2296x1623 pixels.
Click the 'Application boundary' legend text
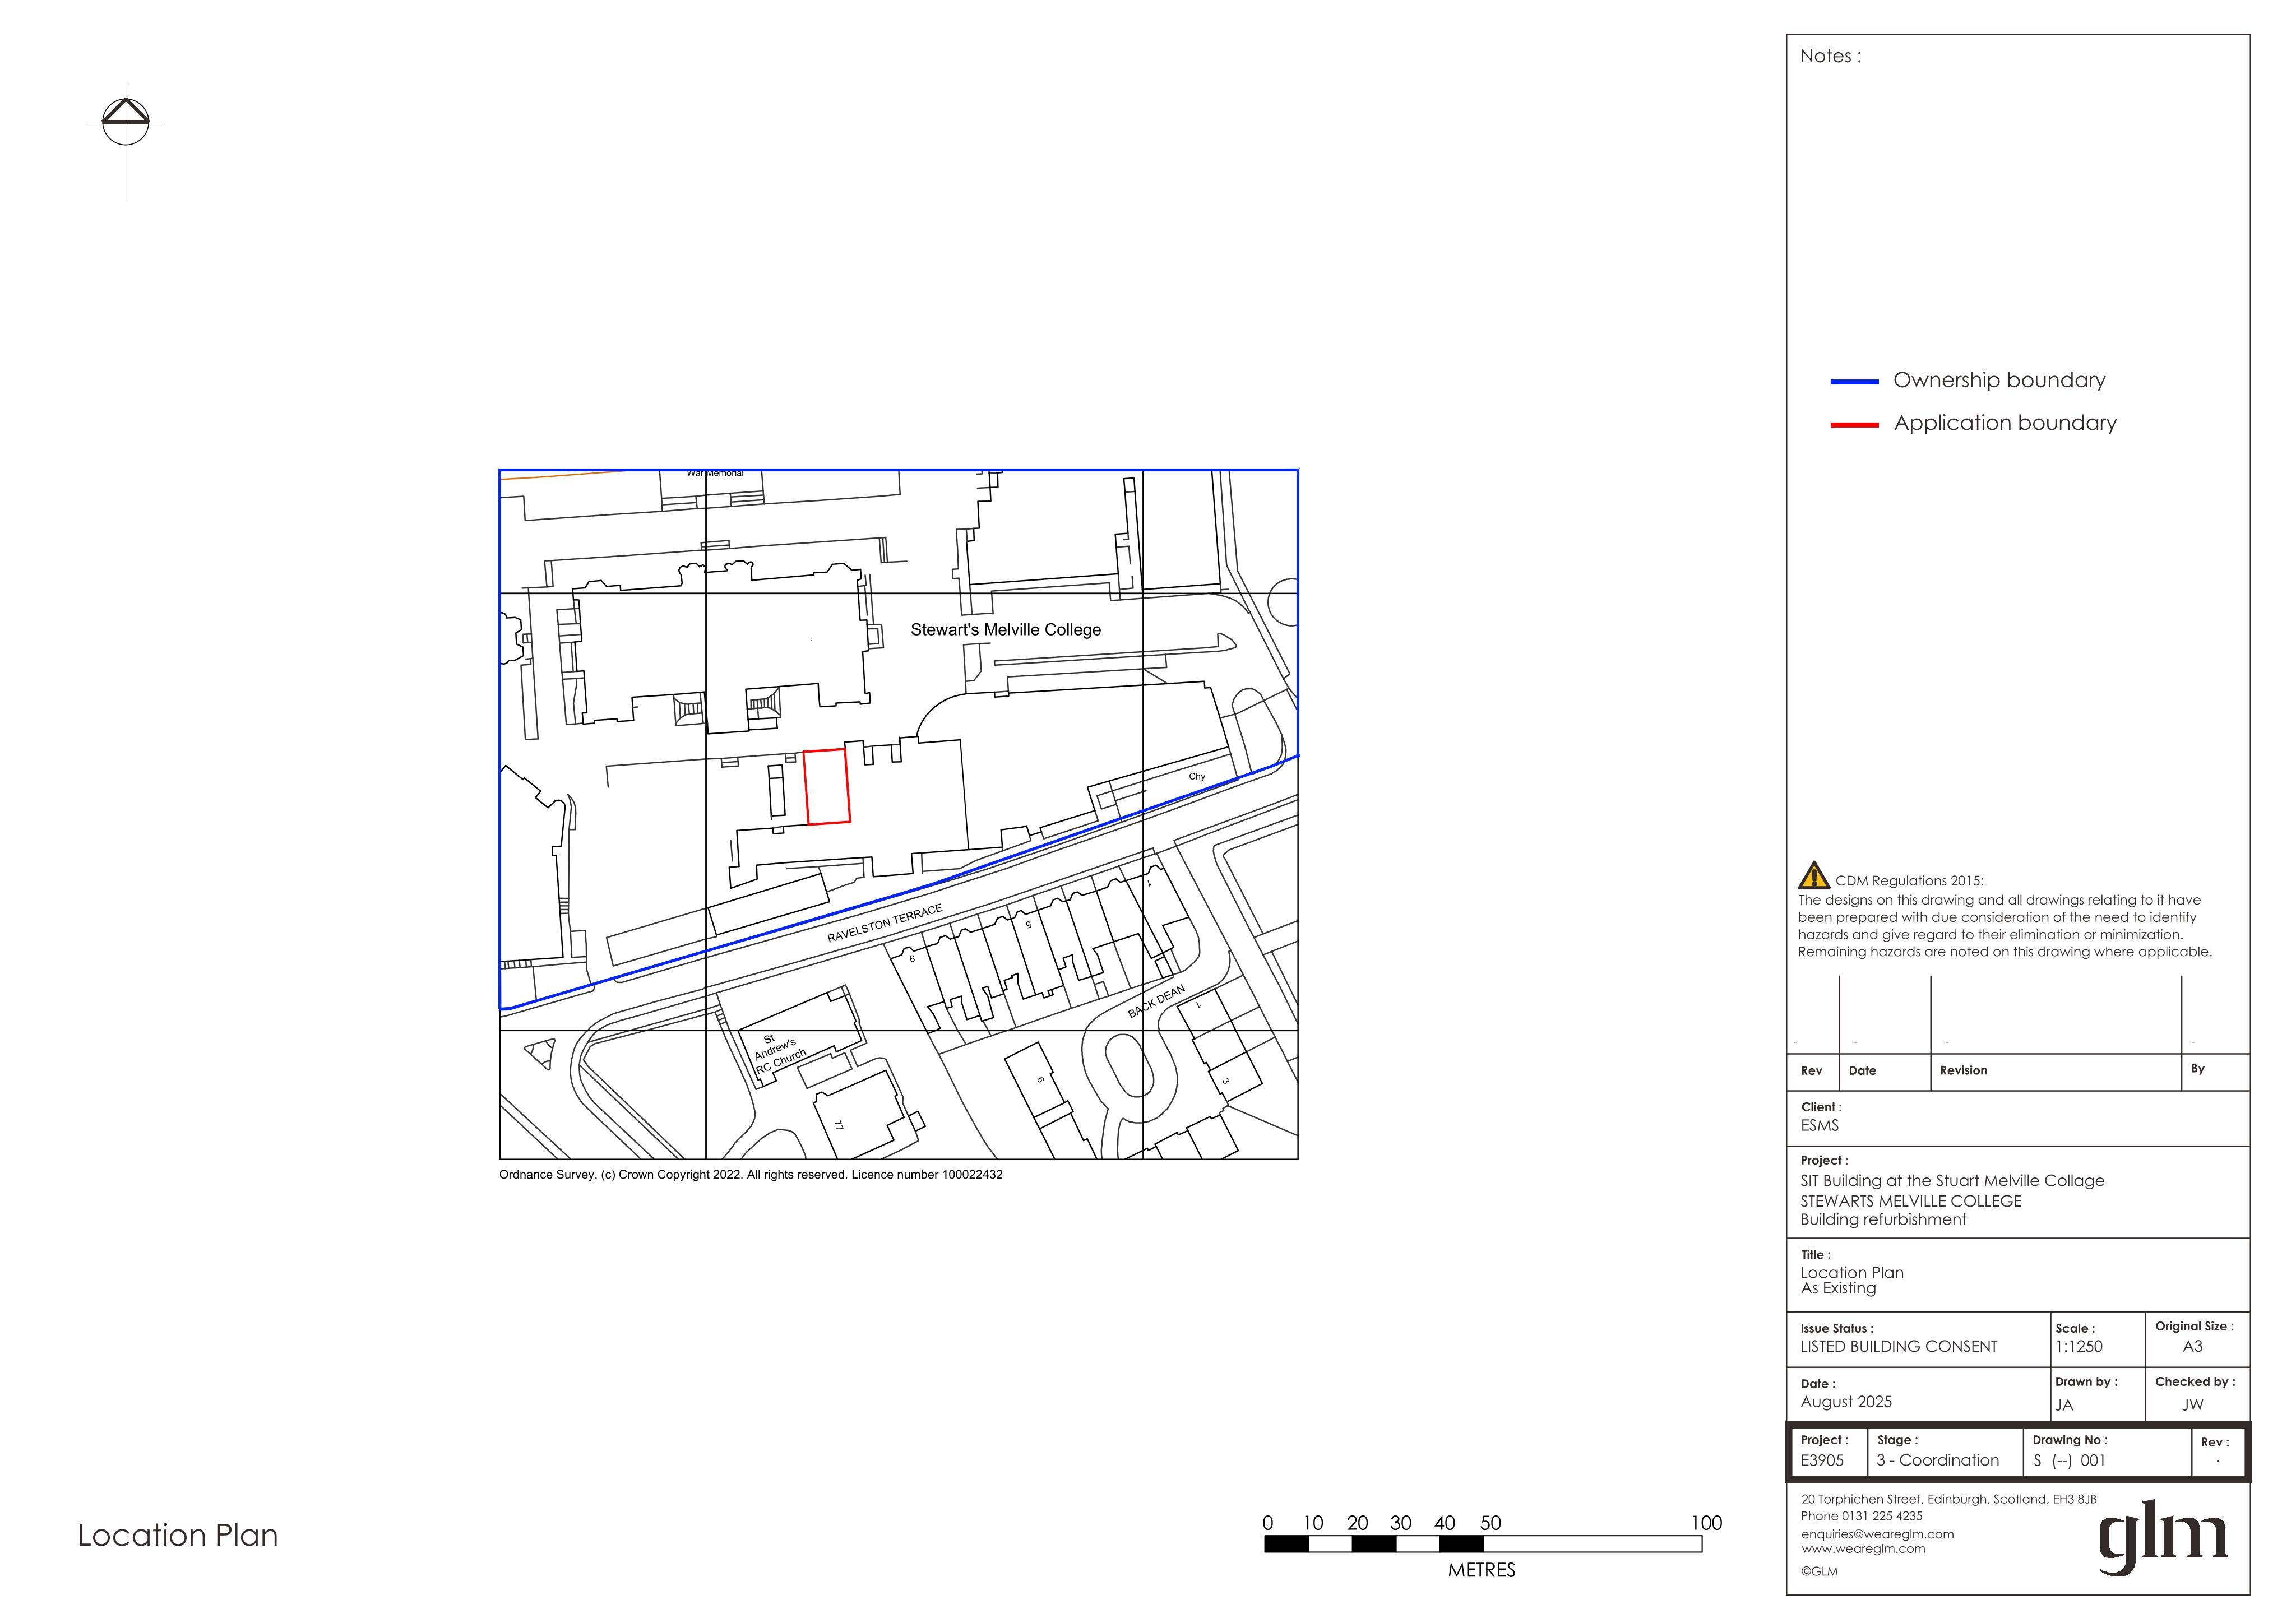click(x=2005, y=423)
